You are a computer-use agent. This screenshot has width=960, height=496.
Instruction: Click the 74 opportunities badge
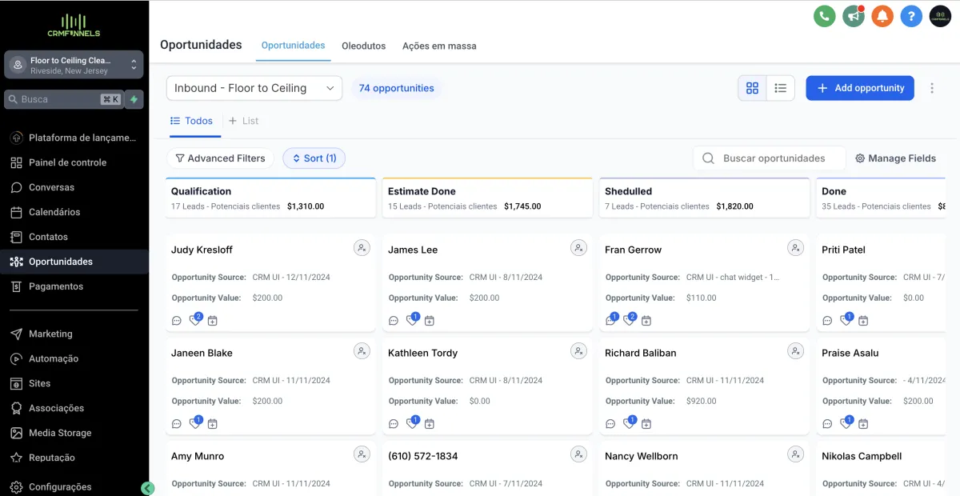396,88
